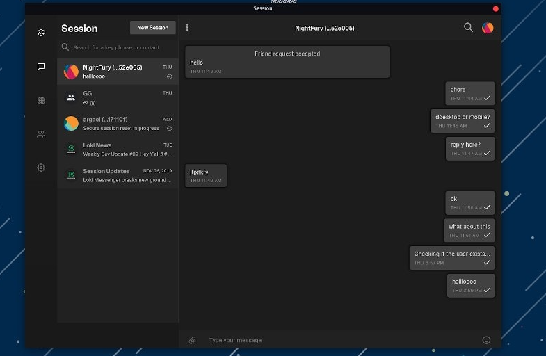Click the Session heading in left panel
The width and height of the screenshot is (546, 356).
click(79, 29)
